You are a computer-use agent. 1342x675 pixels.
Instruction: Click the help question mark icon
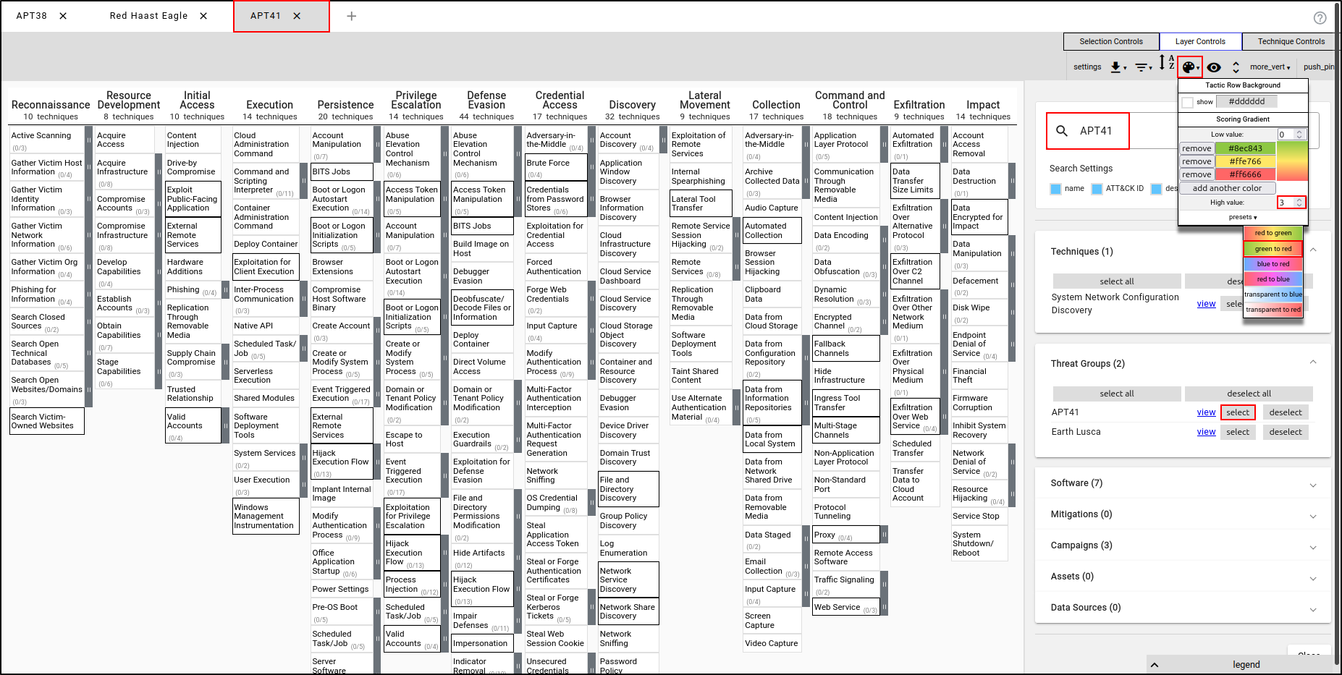(x=1320, y=18)
